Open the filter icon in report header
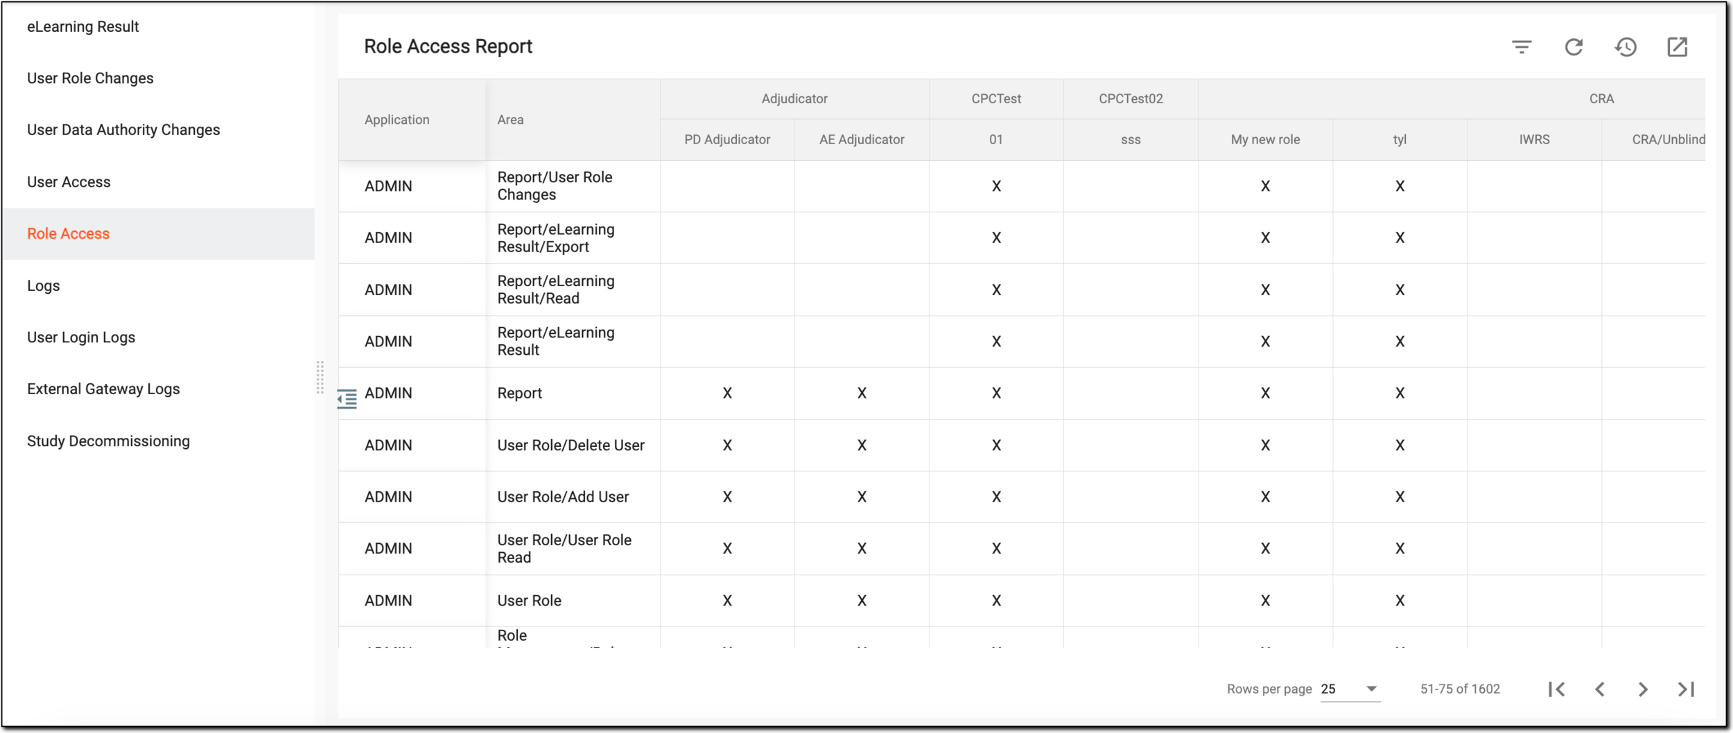Image resolution: width=1733 pixels, height=733 pixels. 1522,47
